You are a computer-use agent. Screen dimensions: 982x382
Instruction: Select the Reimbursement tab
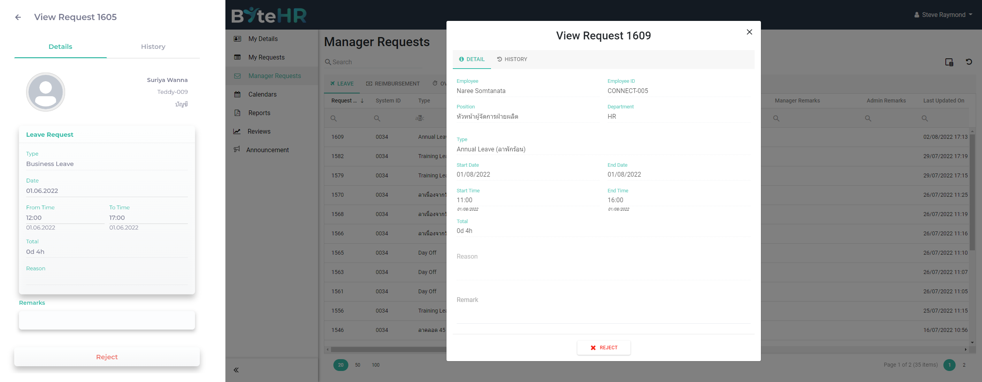[393, 84]
